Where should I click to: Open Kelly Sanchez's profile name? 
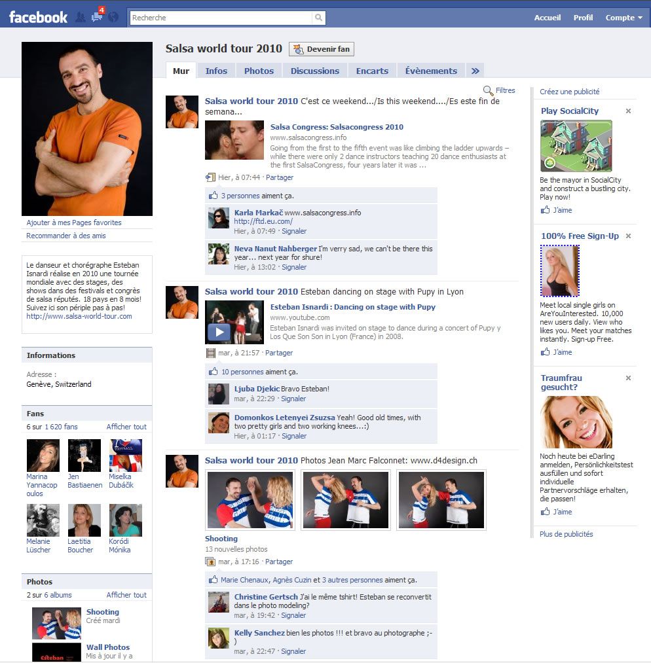pyautogui.click(x=259, y=632)
